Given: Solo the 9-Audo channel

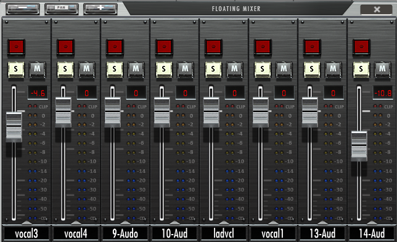Looking at the screenshot, I should click(x=115, y=70).
